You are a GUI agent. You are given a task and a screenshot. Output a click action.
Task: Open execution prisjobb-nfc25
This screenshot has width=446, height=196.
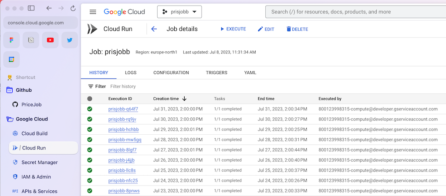[123, 180]
